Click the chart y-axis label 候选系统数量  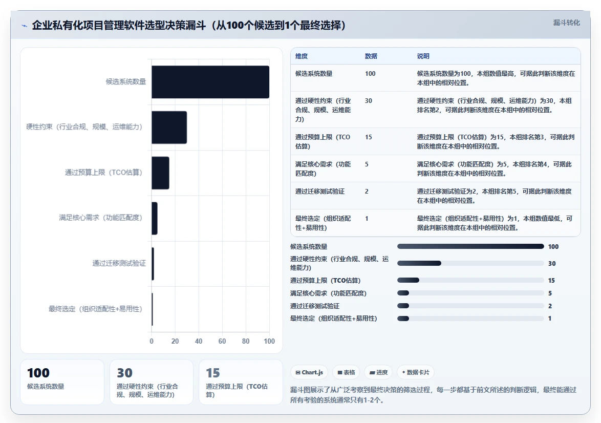(x=126, y=82)
